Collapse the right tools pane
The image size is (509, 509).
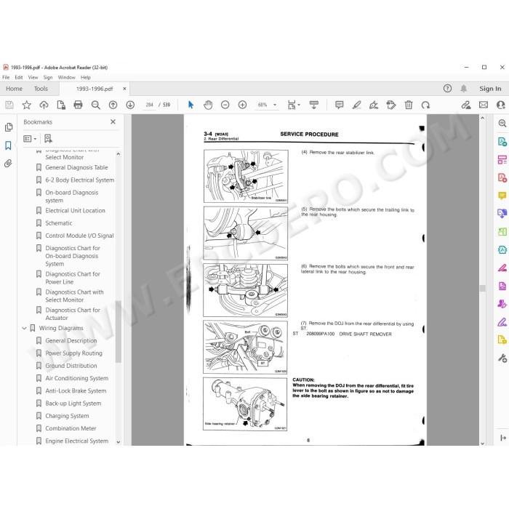[503, 438]
